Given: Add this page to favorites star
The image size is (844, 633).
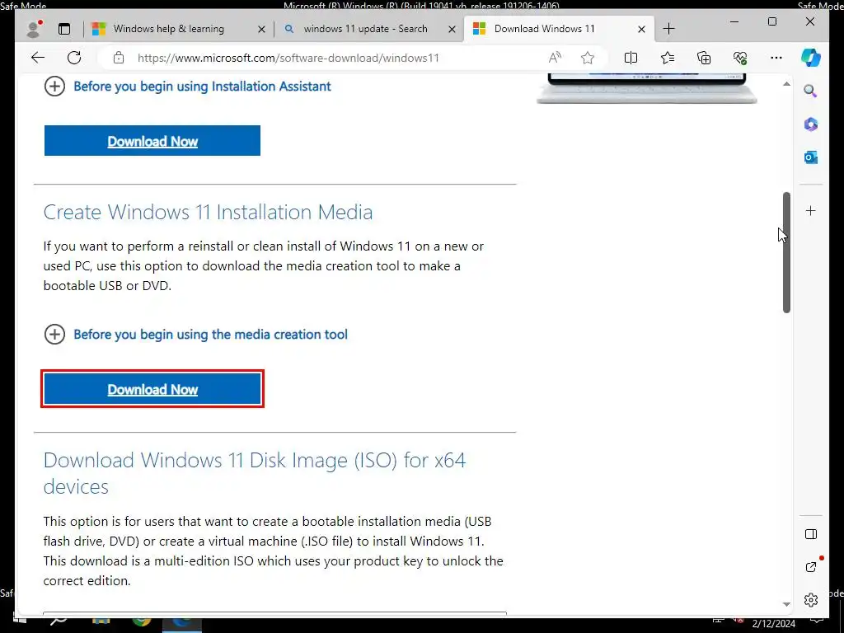Looking at the screenshot, I should 588,58.
